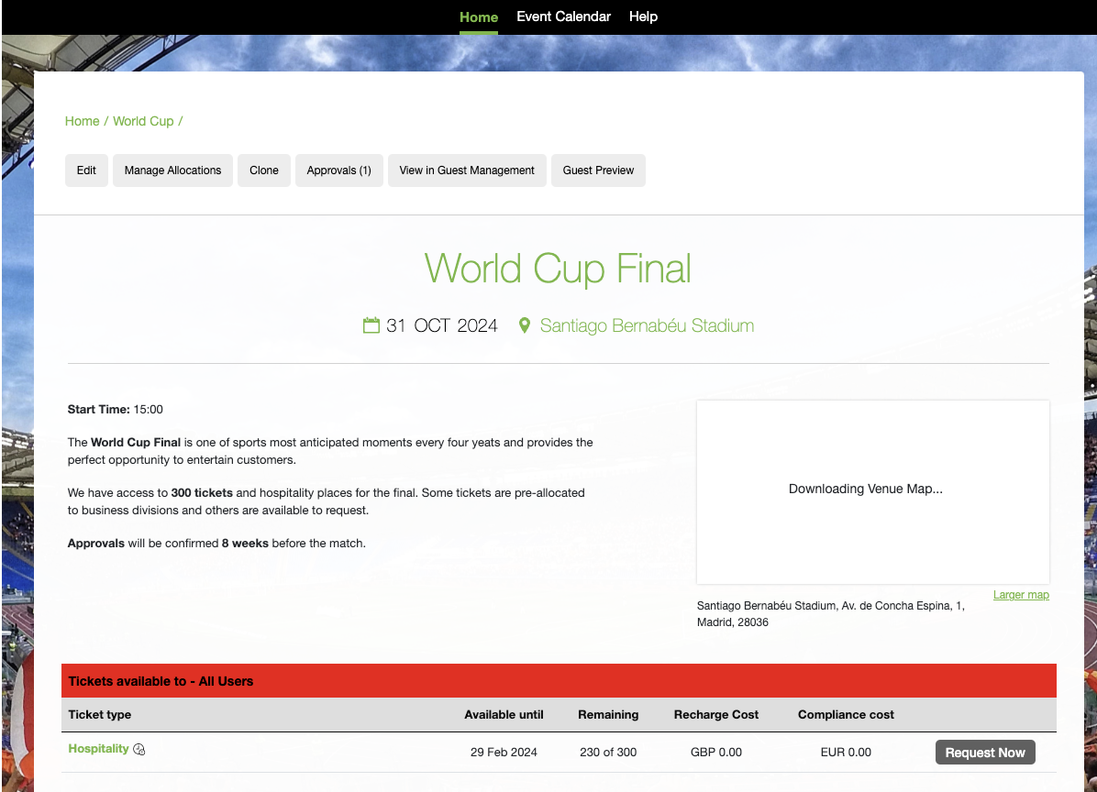Click the Start Time: 15:00 text

click(116, 410)
